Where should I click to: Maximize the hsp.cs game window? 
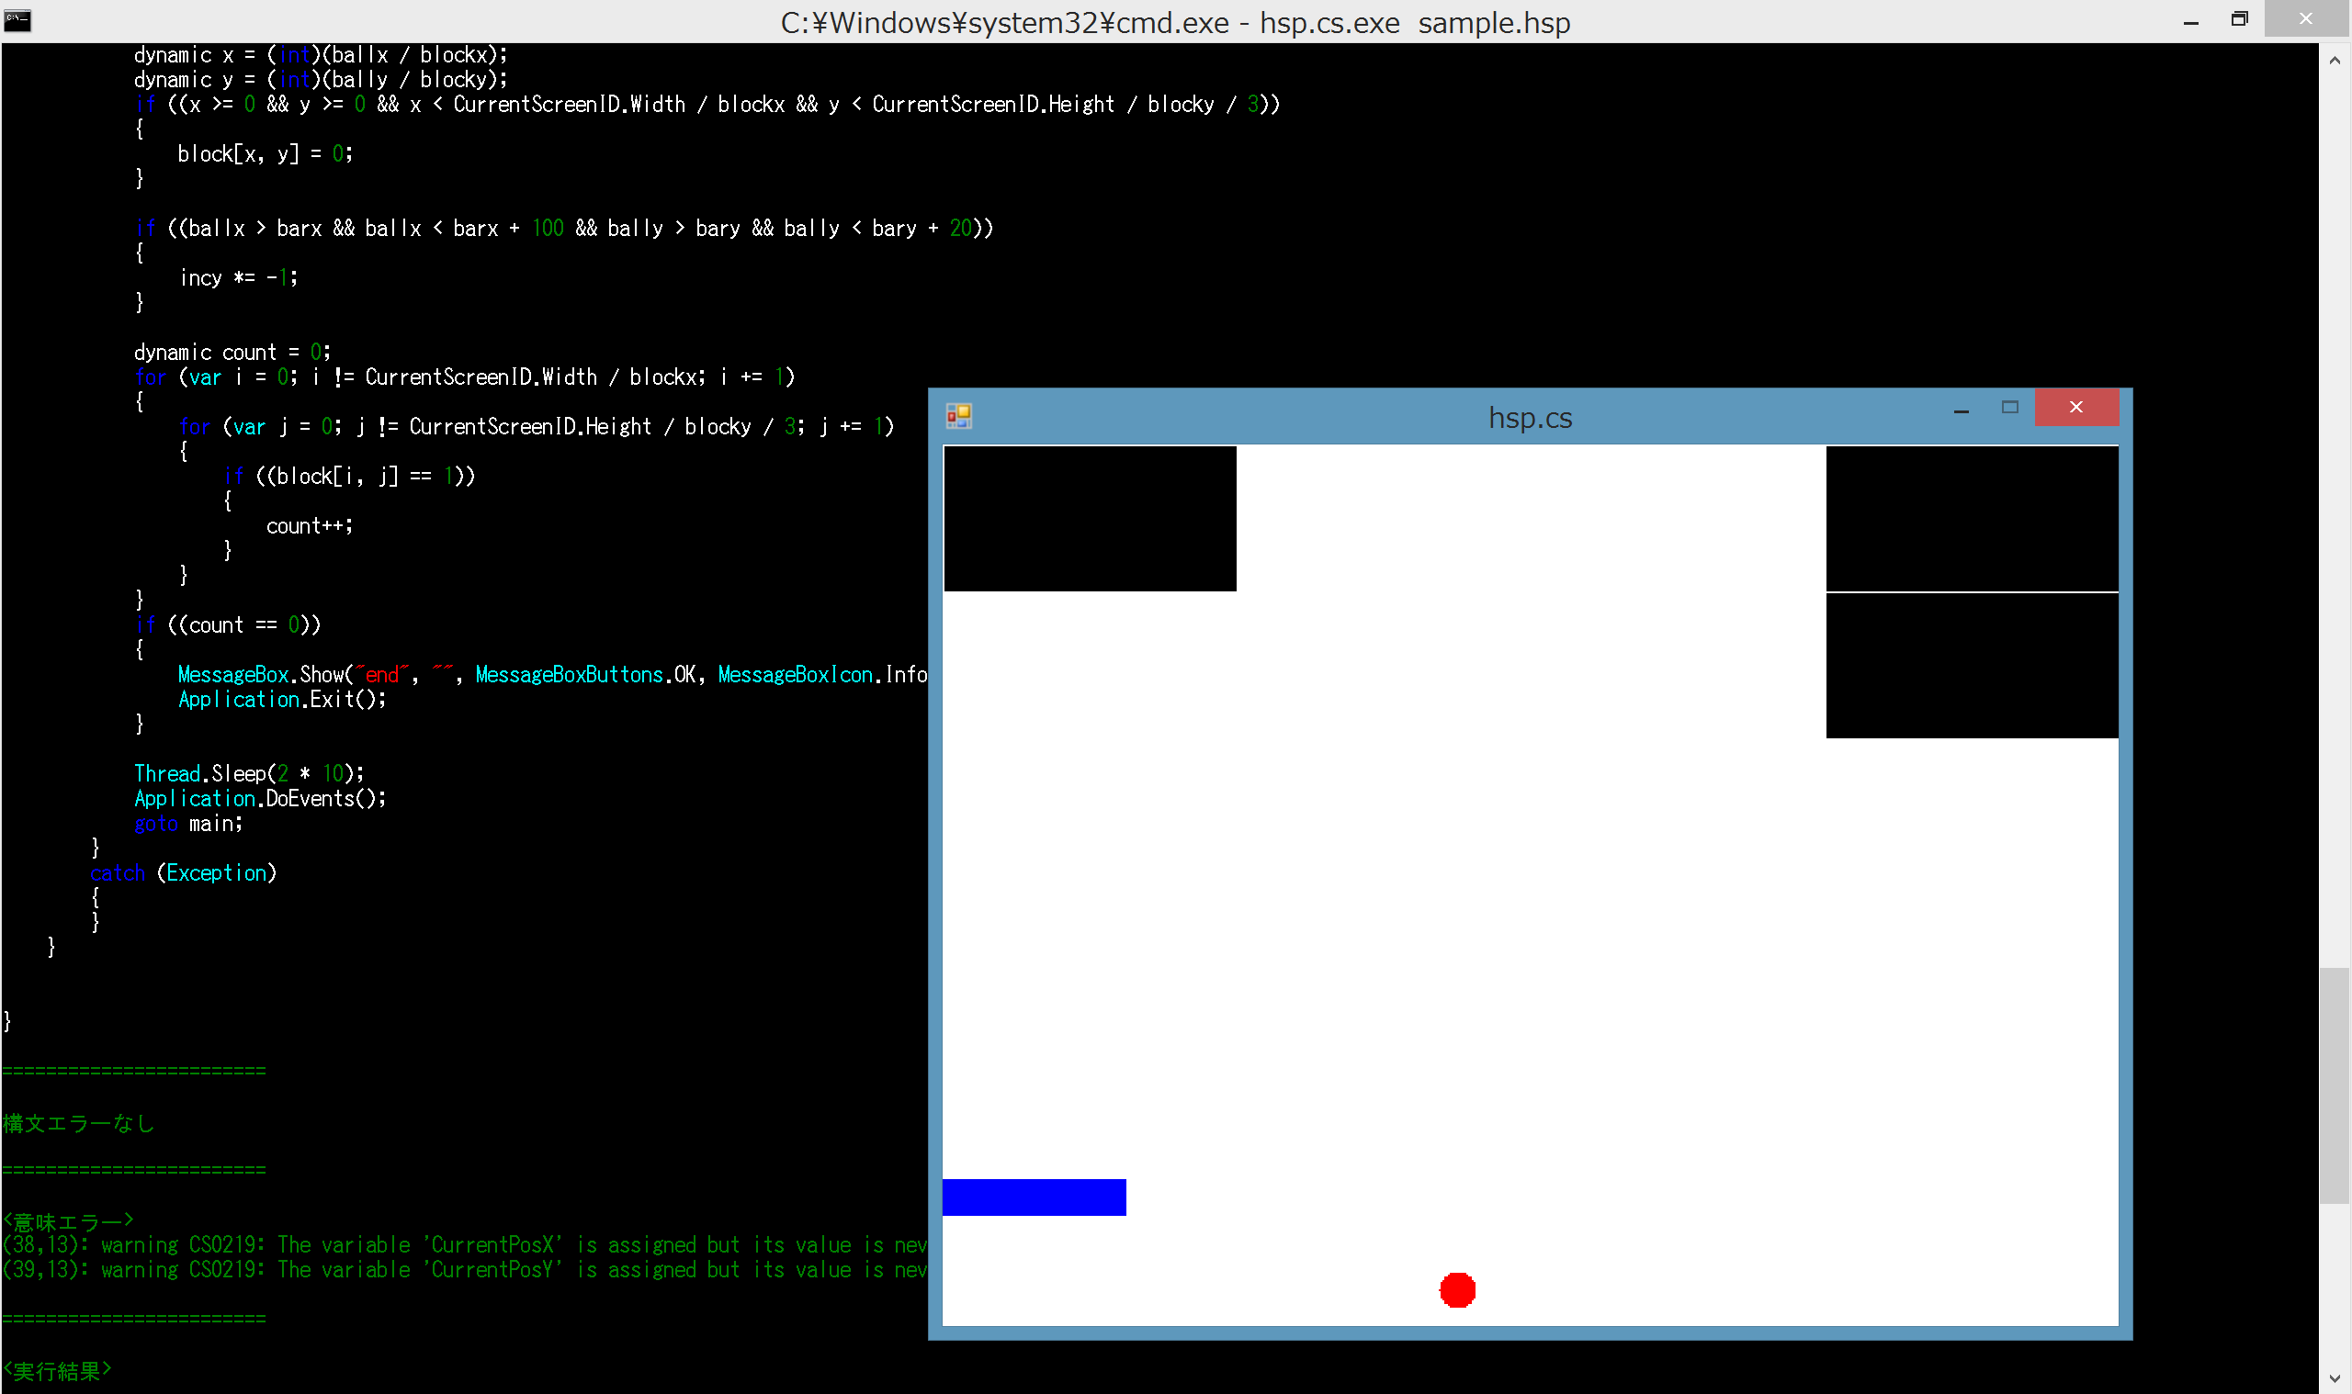click(2010, 408)
